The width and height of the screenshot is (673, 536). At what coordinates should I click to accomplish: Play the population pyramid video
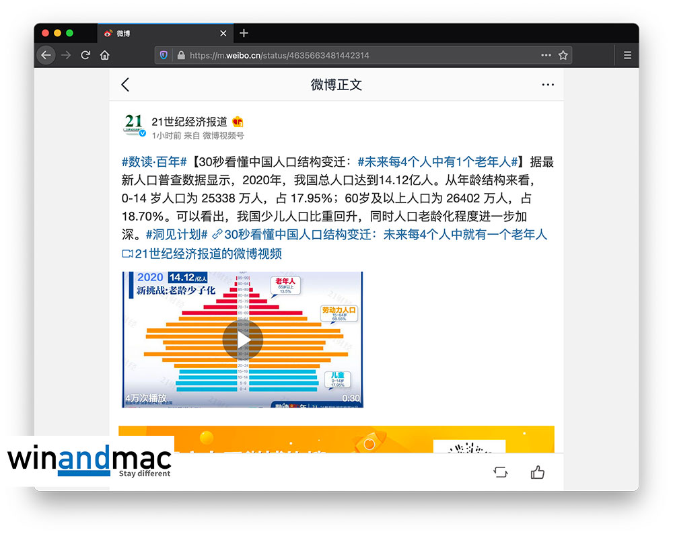coord(242,340)
